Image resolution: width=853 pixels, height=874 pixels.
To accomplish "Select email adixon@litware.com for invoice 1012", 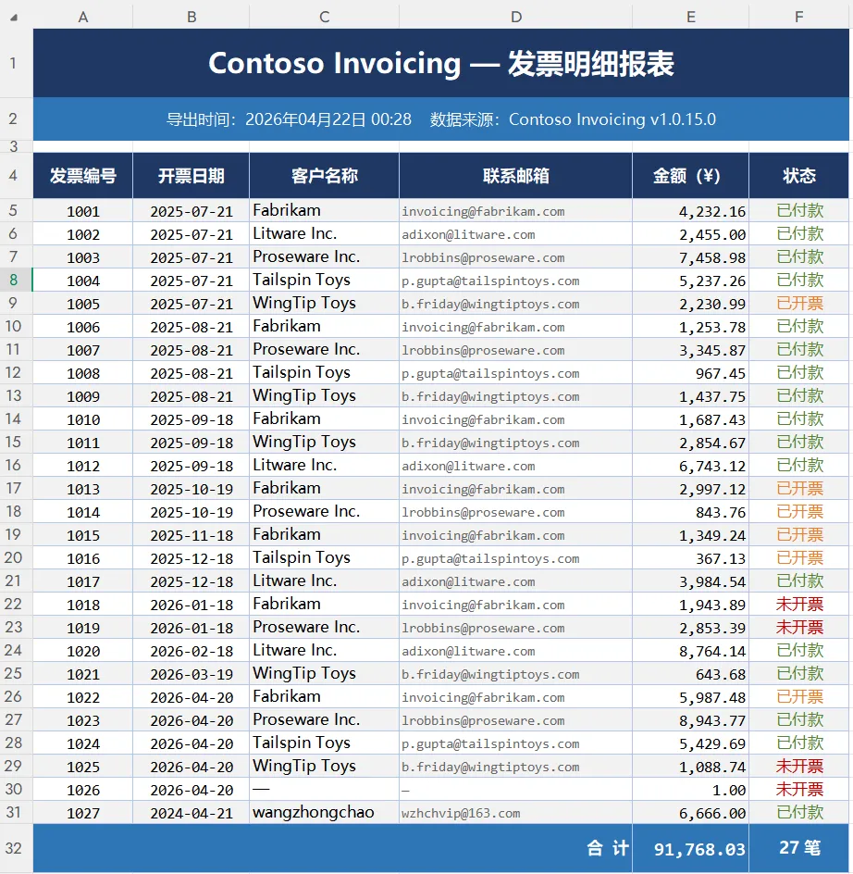I will pos(516,466).
